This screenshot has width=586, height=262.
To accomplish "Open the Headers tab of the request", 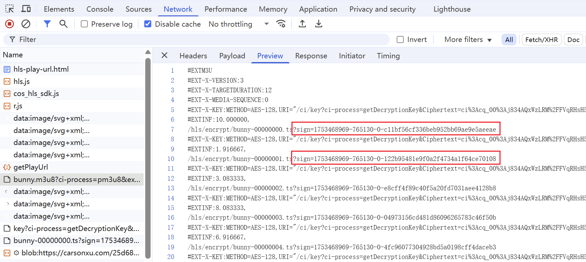I will [193, 56].
